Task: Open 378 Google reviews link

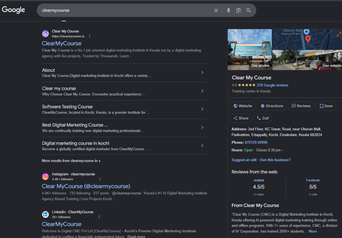Action: 272,85
